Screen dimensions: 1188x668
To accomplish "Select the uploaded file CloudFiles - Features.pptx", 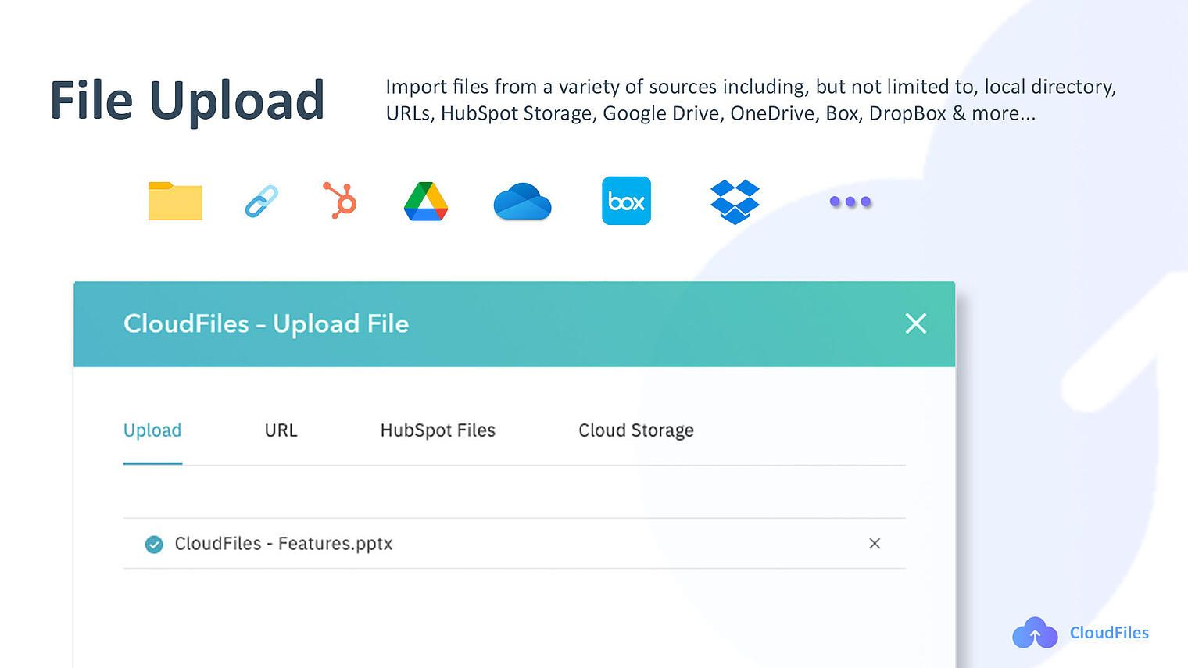I will (284, 544).
